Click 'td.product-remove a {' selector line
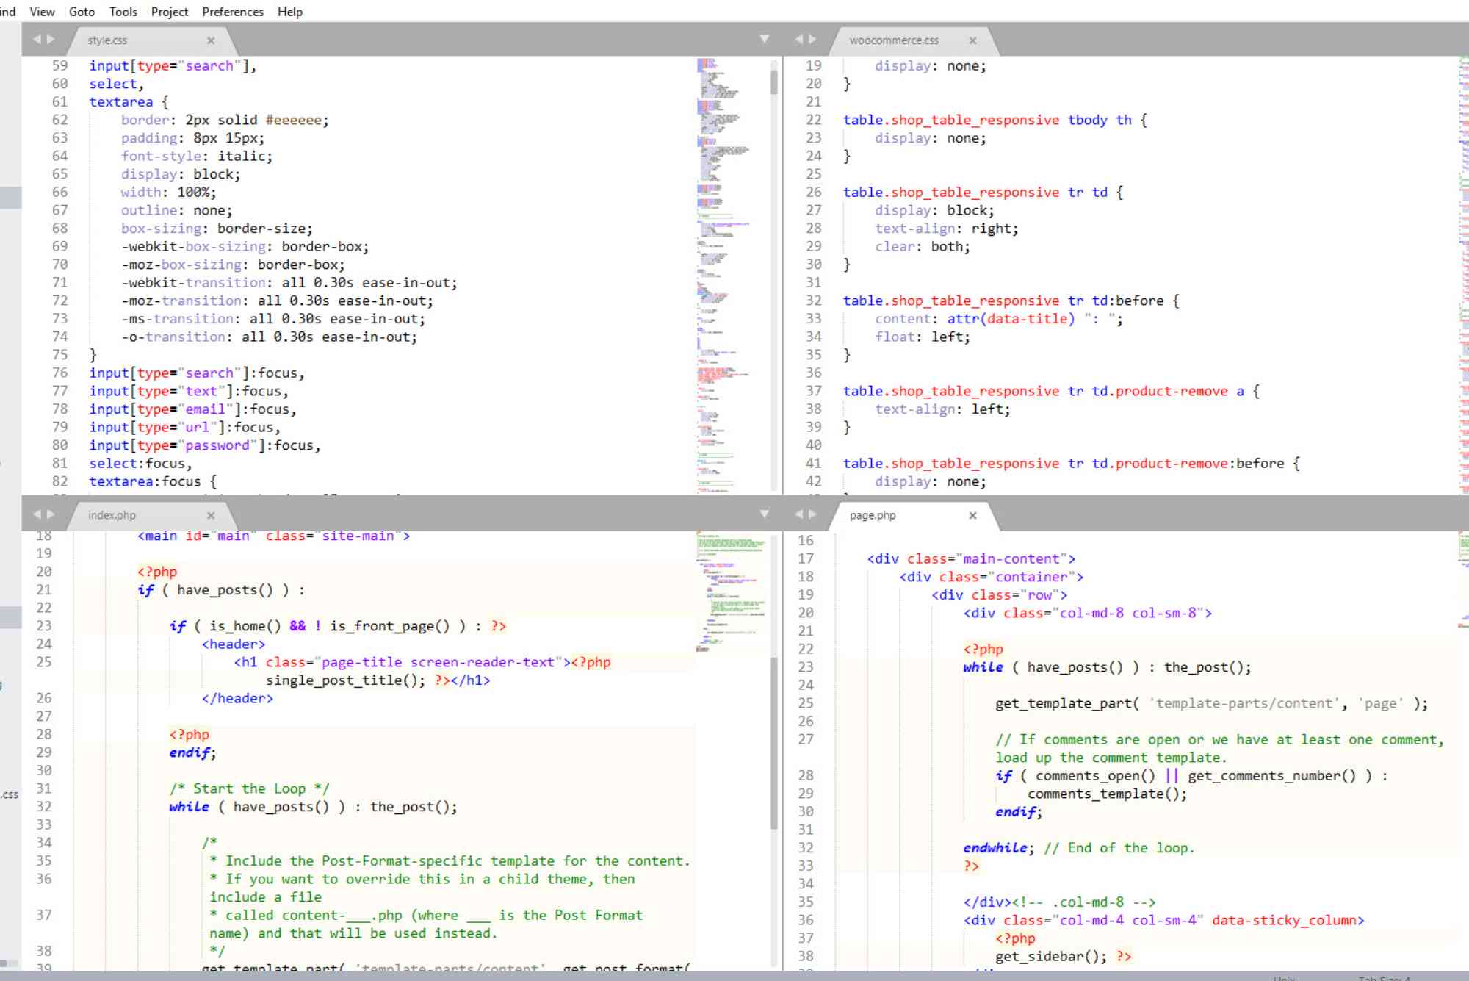The image size is (1469, 981). (1051, 390)
